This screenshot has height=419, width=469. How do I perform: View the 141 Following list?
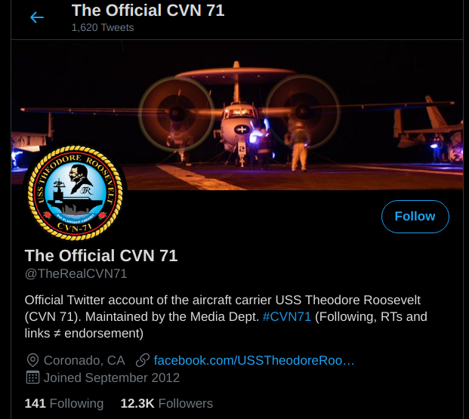pos(64,403)
